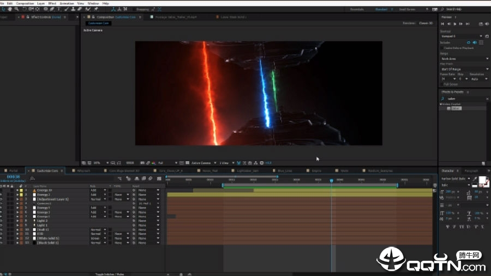Expand the Adjustment Layer 1 properties
This screenshot has height=276, width=491.
[17, 199]
